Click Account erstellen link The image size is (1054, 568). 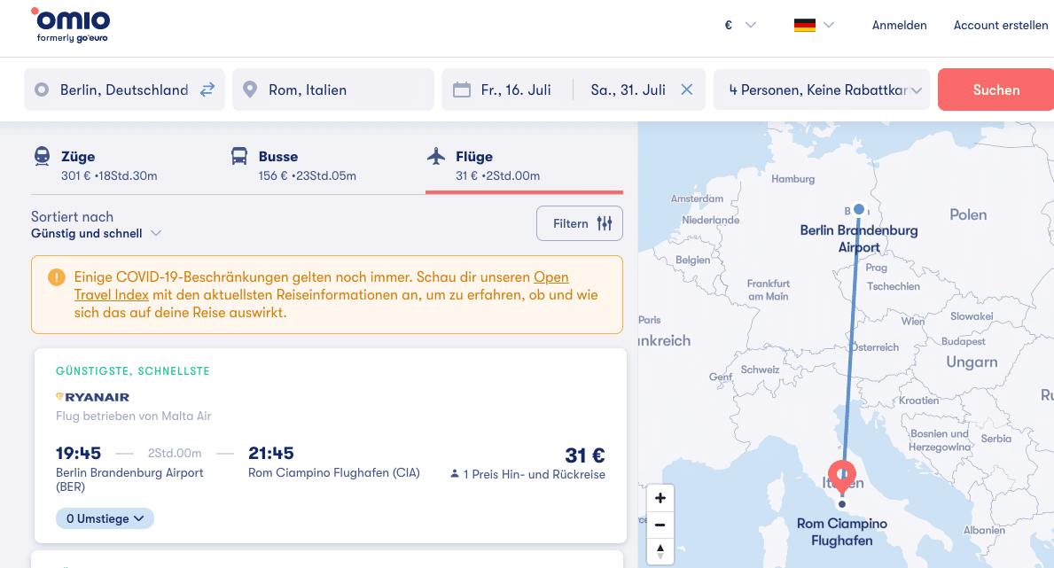point(1001,25)
